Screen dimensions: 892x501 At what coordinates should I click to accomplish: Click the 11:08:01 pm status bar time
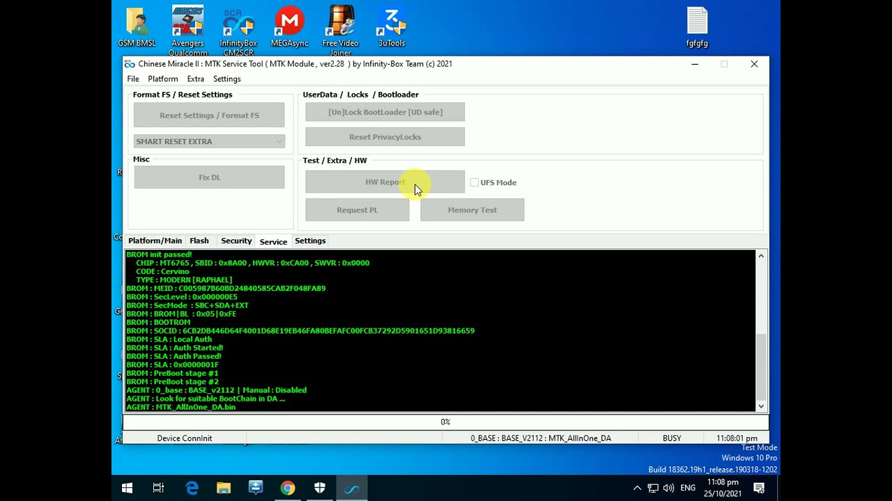[x=737, y=438]
